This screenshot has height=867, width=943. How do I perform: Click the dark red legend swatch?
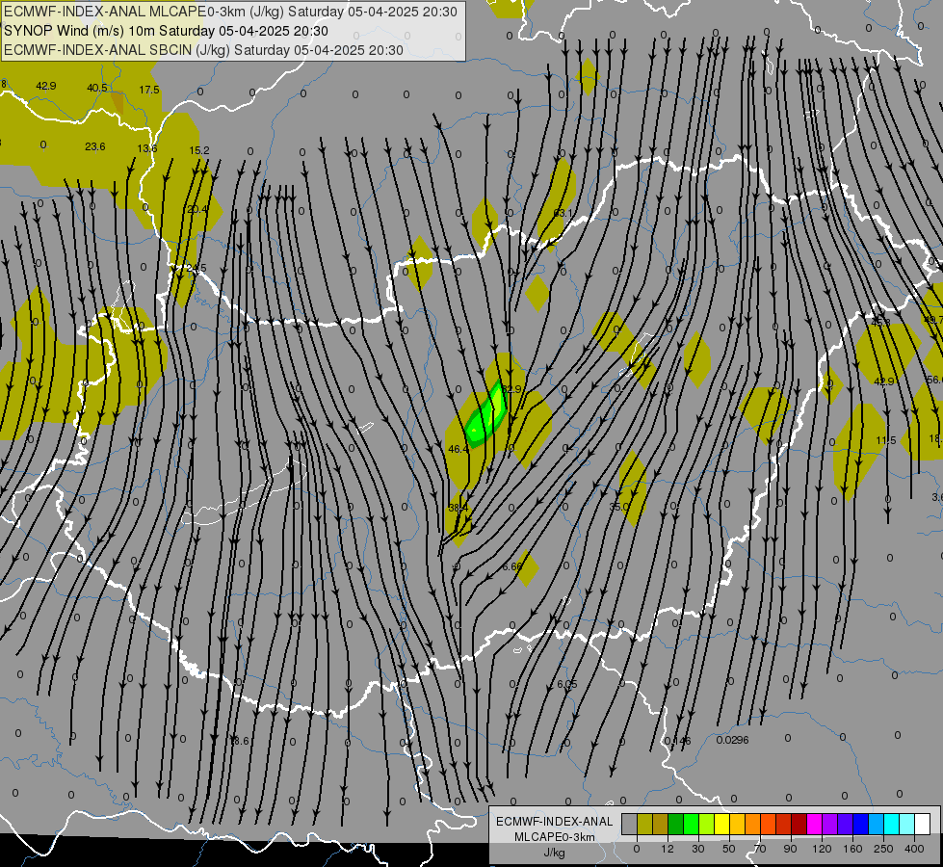point(799,824)
